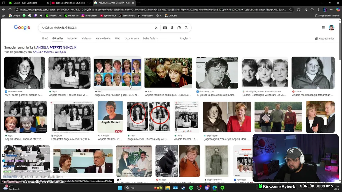The height and width of the screenshot is (192, 342).
Task: Open the ayberkbabur Instagram bookmark
Action: [89, 16]
